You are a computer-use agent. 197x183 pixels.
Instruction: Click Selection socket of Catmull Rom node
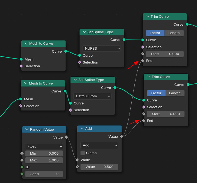(70, 110)
